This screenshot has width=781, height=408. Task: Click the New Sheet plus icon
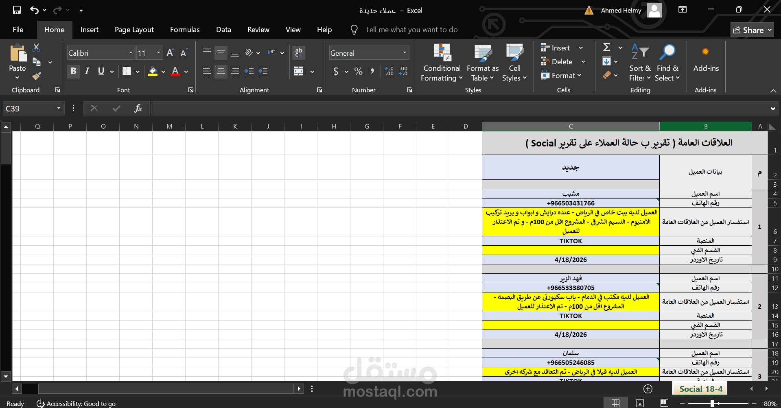648,389
